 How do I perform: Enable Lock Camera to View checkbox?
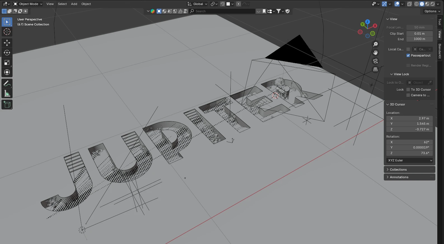click(x=408, y=95)
